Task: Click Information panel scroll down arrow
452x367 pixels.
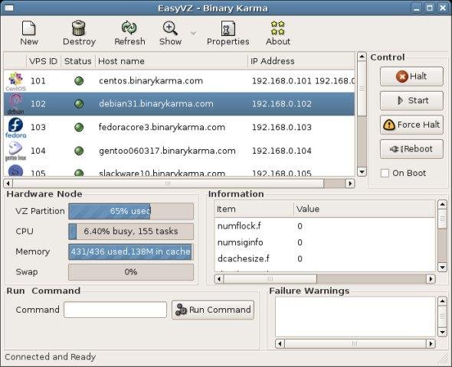Action: tap(442, 268)
